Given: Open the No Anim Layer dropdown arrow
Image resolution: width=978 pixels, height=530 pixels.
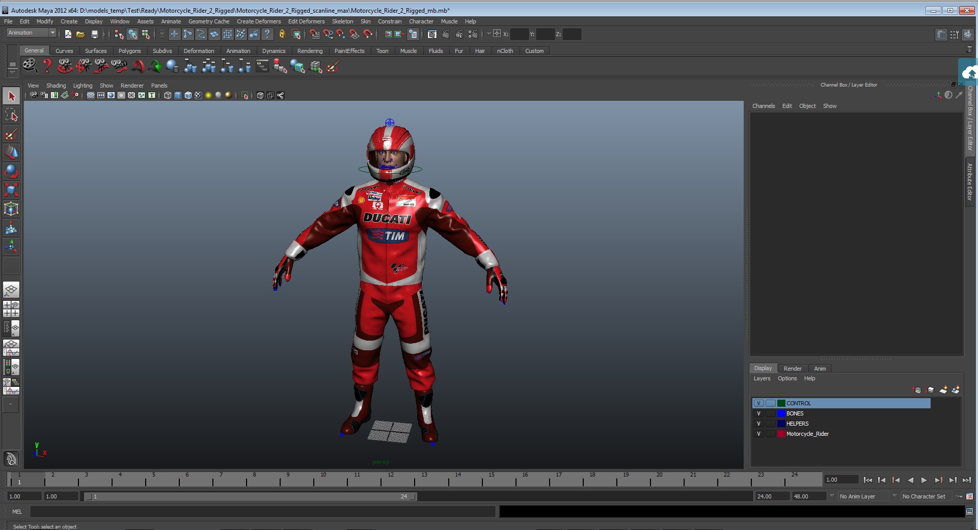Looking at the screenshot, I should (832, 496).
